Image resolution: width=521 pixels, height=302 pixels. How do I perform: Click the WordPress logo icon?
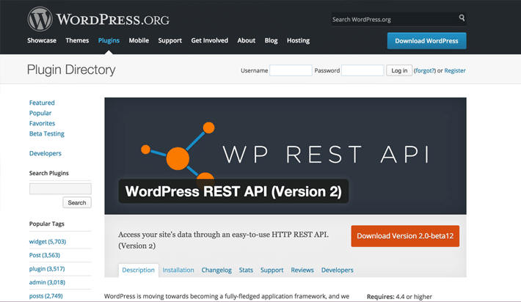click(40, 19)
